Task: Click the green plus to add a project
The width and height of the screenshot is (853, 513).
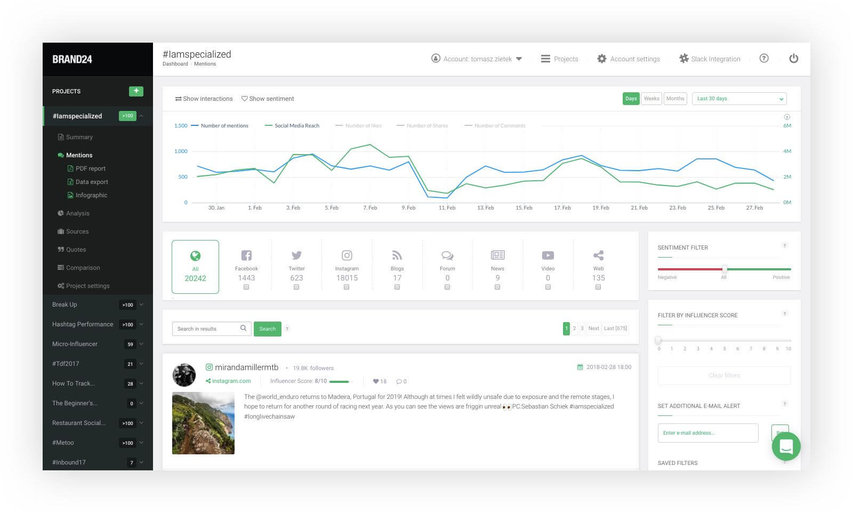Action: pos(136,91)
